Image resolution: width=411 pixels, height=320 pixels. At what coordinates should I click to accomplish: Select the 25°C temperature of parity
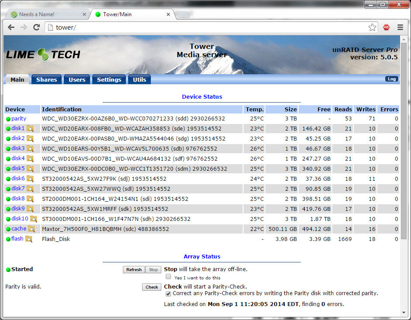(257, 119)
